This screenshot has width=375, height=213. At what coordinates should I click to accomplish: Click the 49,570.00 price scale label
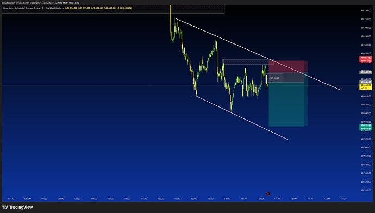point(366,139)
